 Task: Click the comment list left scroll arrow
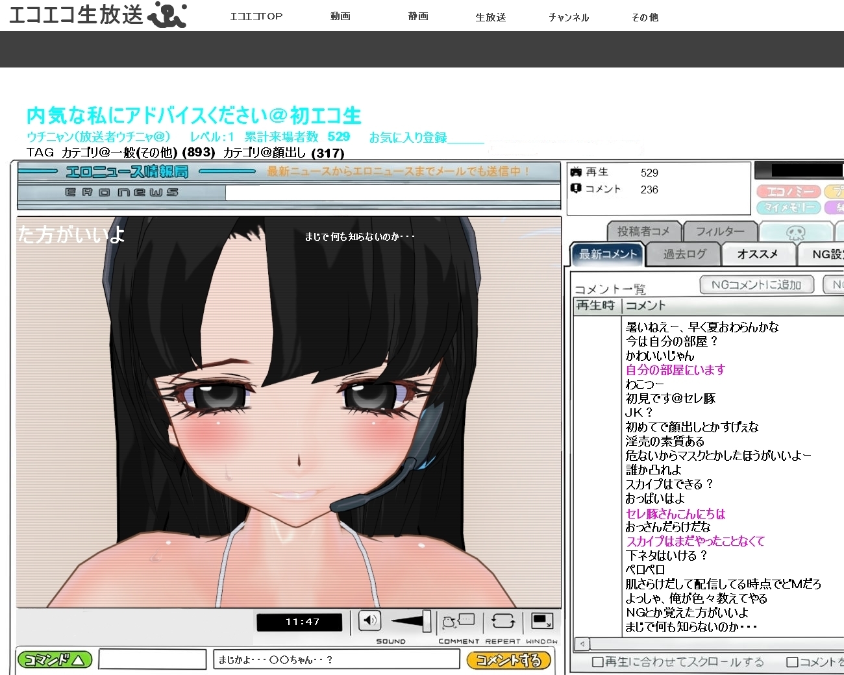[x=583, y=644]
